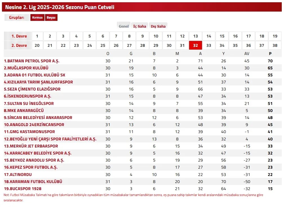Select the Beyaz group button
The height and width of the screenshot is (207, 286).
point(51,17)
